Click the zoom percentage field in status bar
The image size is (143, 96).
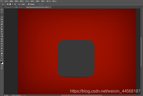[6, 95]
